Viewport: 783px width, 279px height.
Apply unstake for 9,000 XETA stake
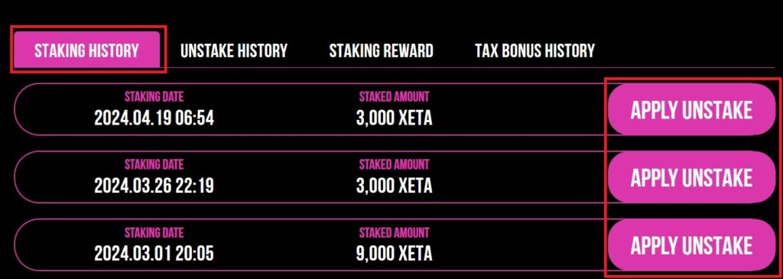tap(691, 245)
